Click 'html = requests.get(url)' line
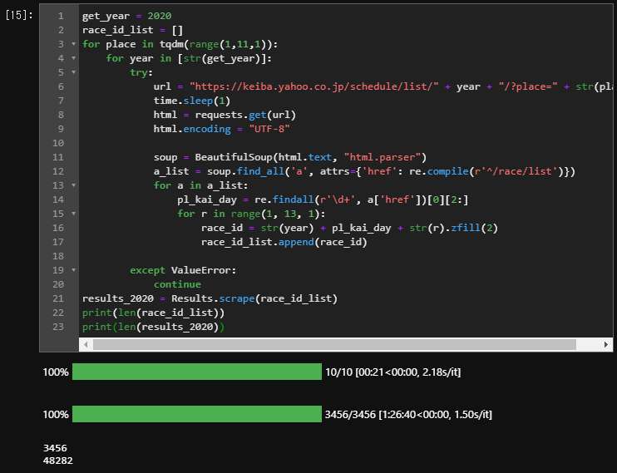The height and width of the screenshot is (473, 617). pos(225,115)
